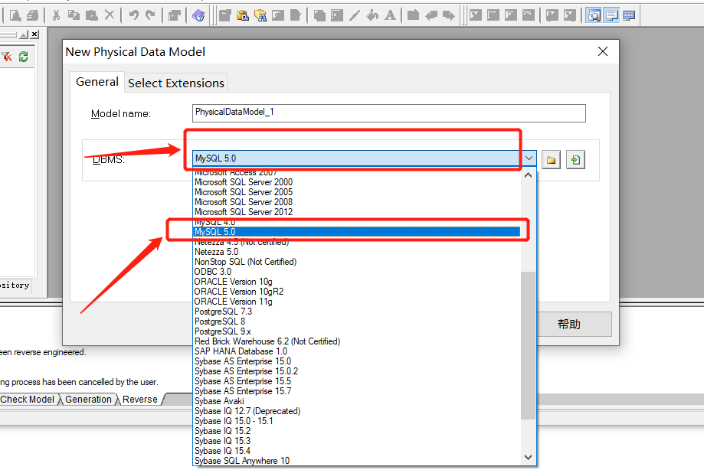Click the text 'A' tool icon in toolbar

coord(391,15)
